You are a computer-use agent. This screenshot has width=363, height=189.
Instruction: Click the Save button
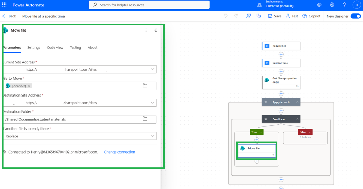point(275,16)
